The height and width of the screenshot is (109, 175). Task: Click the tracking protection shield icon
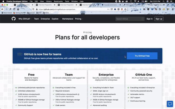coord(33,9)
